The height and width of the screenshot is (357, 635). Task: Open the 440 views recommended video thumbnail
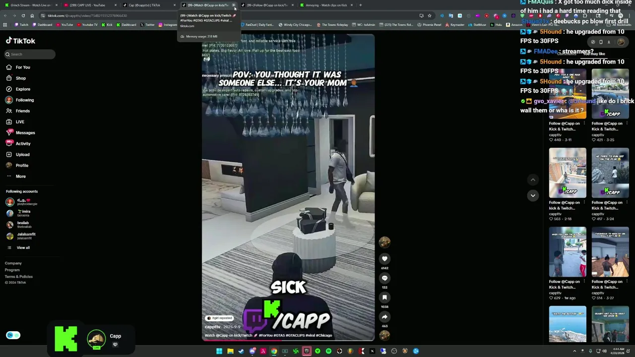click(568, 94)
